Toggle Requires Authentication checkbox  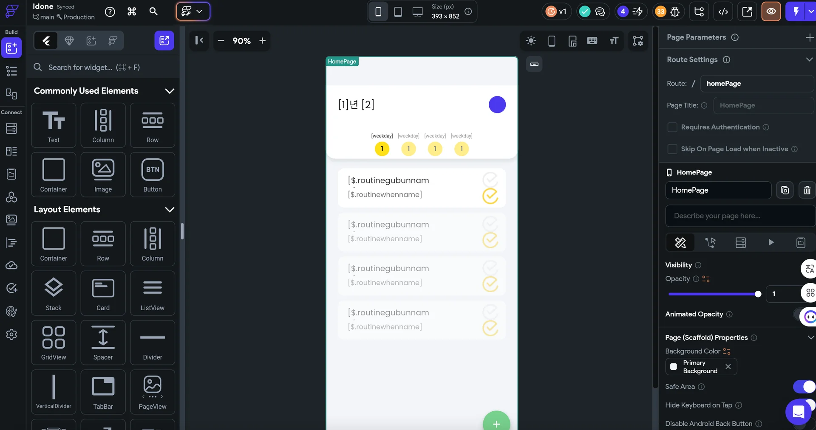coord(672,127)
